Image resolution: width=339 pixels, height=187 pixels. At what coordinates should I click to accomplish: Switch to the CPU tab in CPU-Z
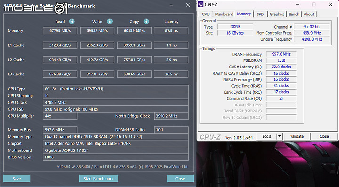click(206, 14)
